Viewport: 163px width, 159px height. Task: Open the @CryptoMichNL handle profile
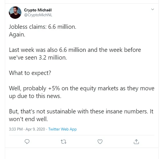pyautogui.click(x=38, y=15)
